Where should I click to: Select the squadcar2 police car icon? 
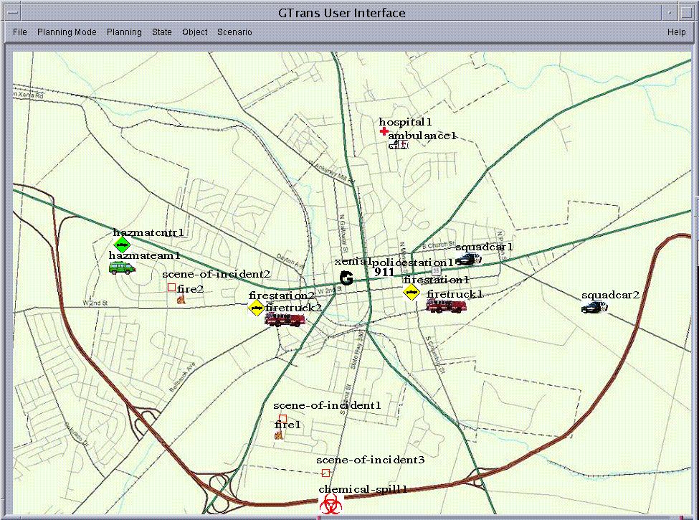tap(594, 307)
